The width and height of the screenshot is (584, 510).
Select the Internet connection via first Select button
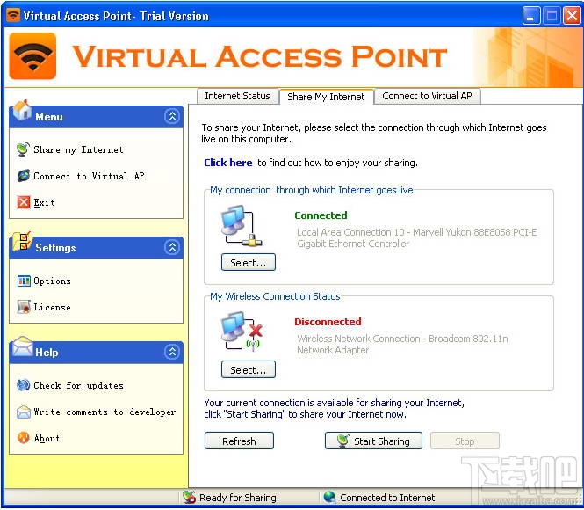tap(249, 262)
